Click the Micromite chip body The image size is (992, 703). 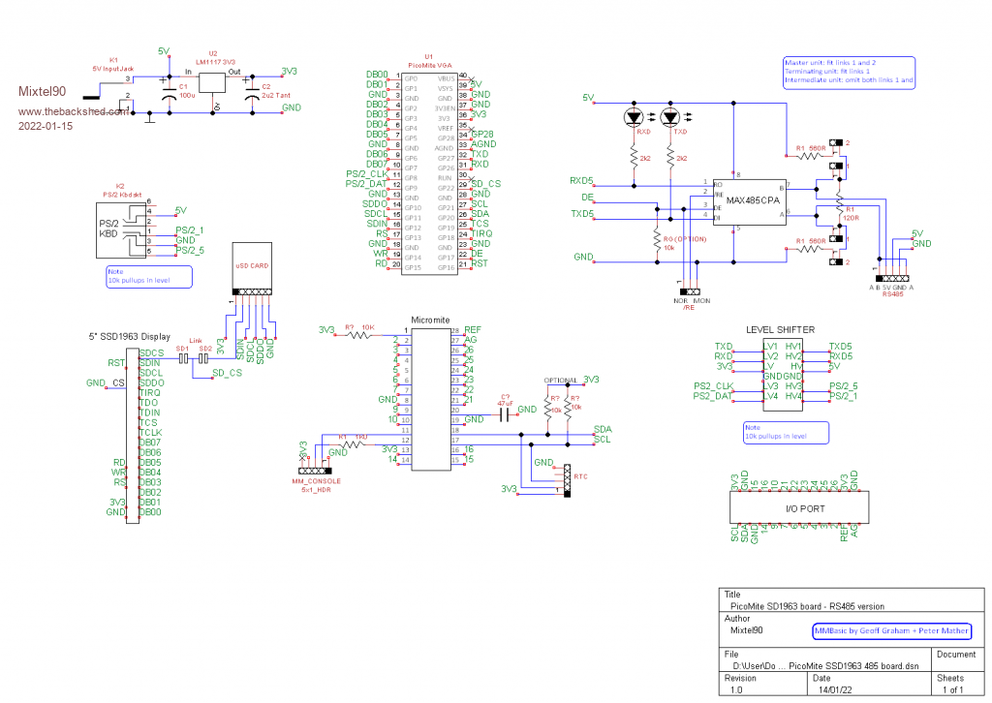coord(430,398)
